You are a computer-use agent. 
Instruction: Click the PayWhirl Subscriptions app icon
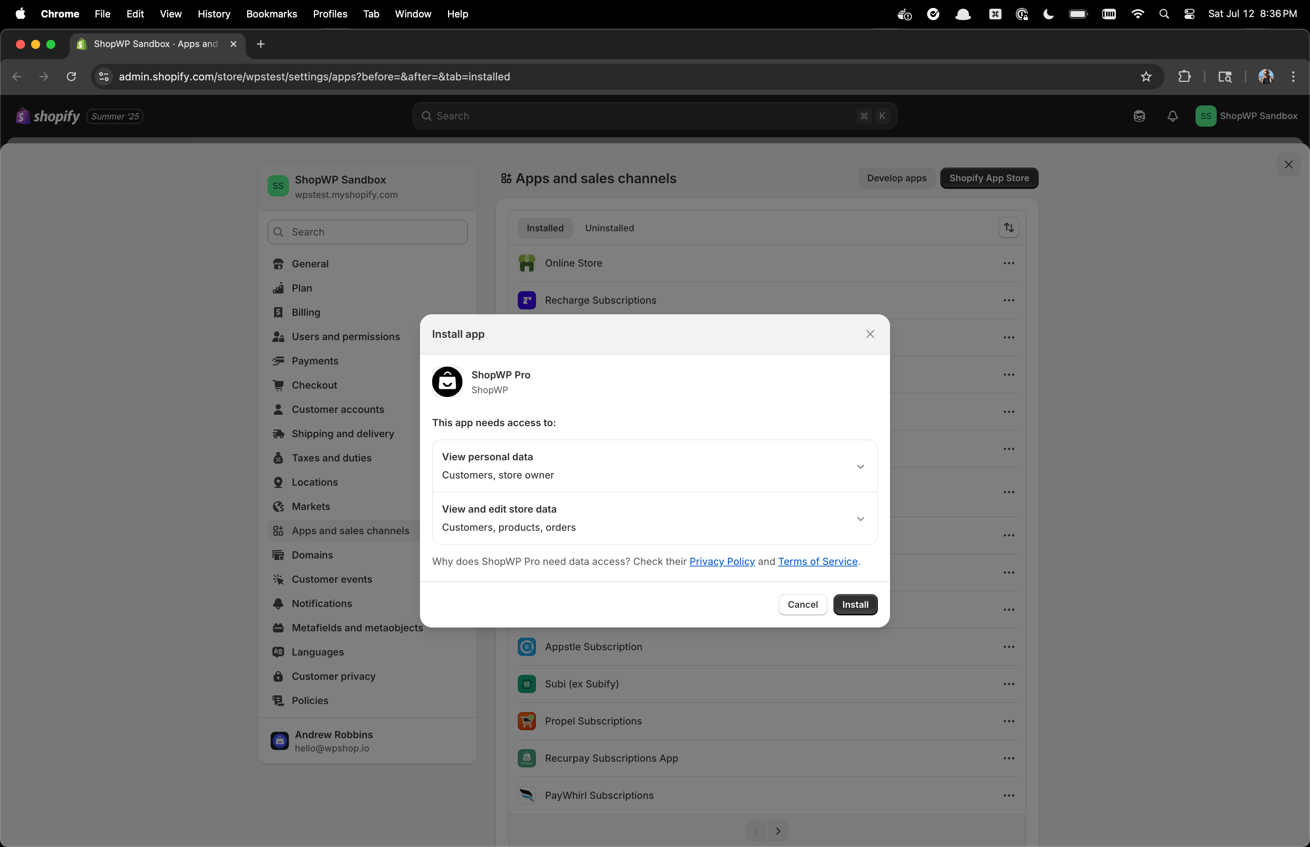coord(527,795)
